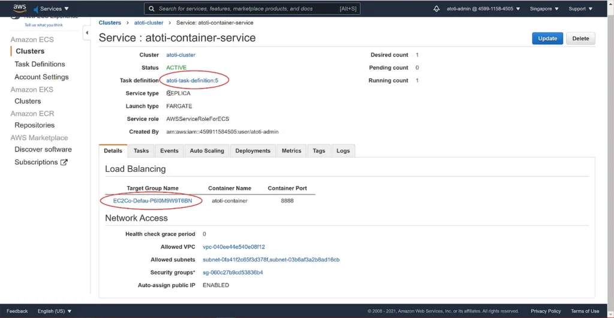Screen dimensions: 614x318
Task: Click the search magnifier icon
Action: pos(152,8)
